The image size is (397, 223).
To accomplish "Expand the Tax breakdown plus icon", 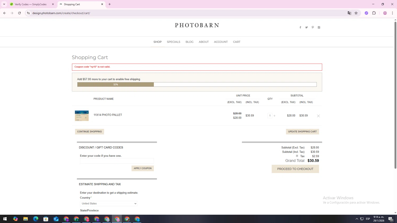I will coord(297,156).
